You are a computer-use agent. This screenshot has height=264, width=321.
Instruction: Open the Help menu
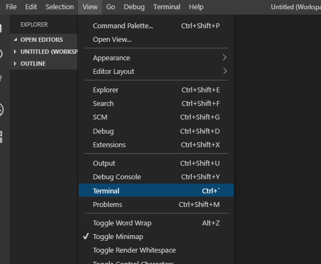pyautogui.click(x=196, y=7)
